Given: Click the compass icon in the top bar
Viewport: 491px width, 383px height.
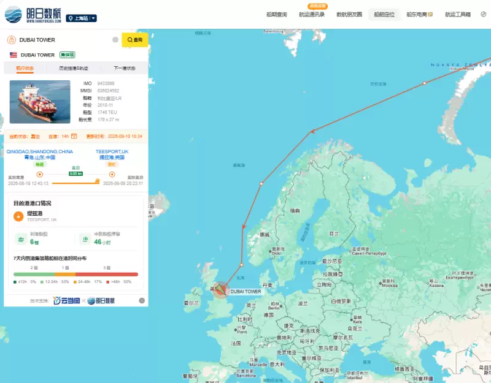Looking at the screenshot, I should pos(484,14).
